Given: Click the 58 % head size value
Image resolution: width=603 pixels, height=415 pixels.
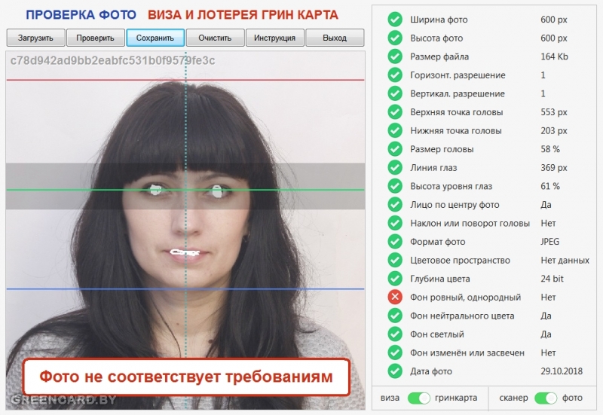Looking at the screenshot, I should tap(550, 149).
